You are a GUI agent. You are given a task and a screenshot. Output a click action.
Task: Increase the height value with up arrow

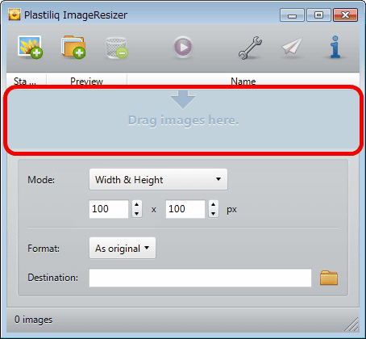214,204
